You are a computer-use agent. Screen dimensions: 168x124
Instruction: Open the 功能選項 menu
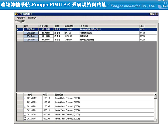[21, 18]
